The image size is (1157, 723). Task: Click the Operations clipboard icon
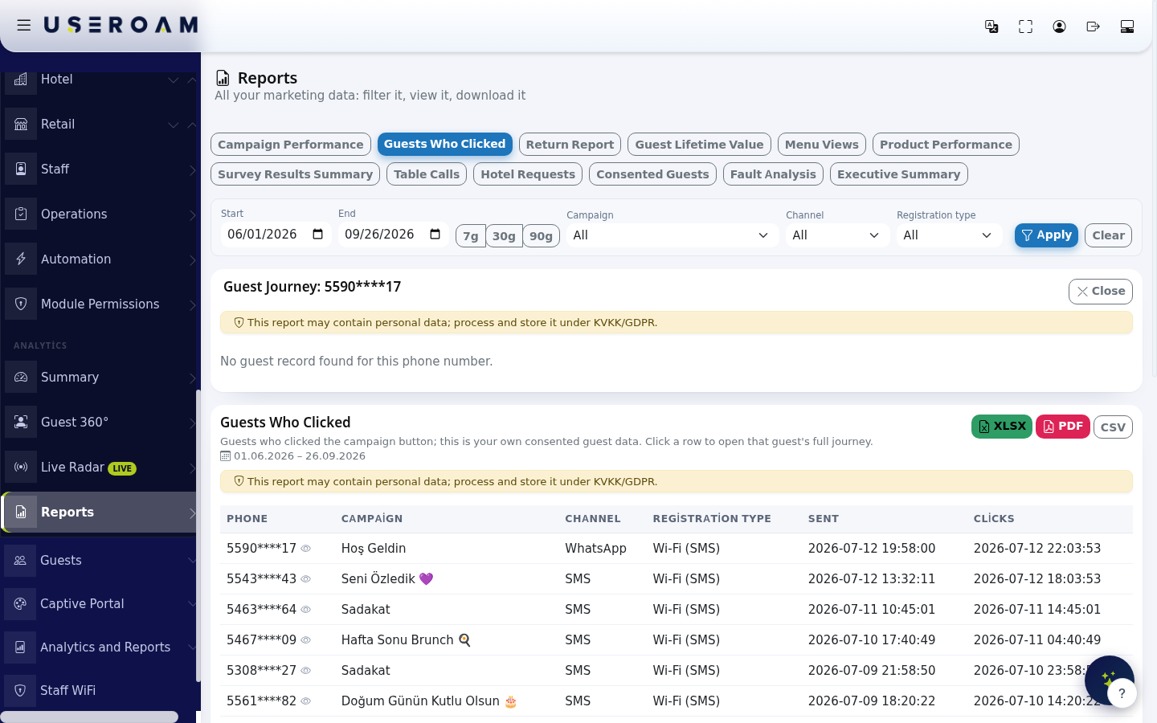click(21, 214)
